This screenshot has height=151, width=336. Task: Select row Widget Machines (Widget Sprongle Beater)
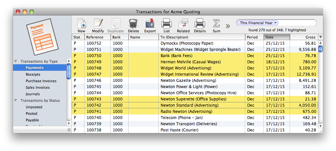(195, 50)
